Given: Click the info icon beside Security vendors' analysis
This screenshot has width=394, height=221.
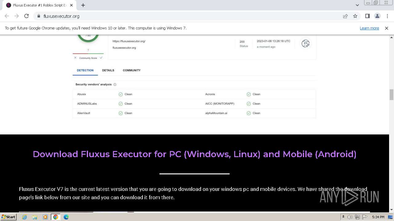Looking at the screenshot, I should (x=115, y=84).
